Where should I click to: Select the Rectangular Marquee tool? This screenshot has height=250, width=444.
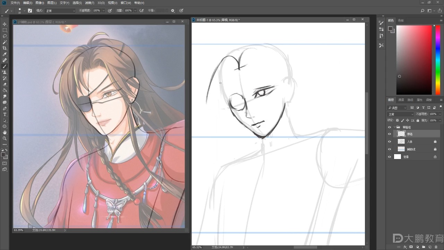[5, 30]
